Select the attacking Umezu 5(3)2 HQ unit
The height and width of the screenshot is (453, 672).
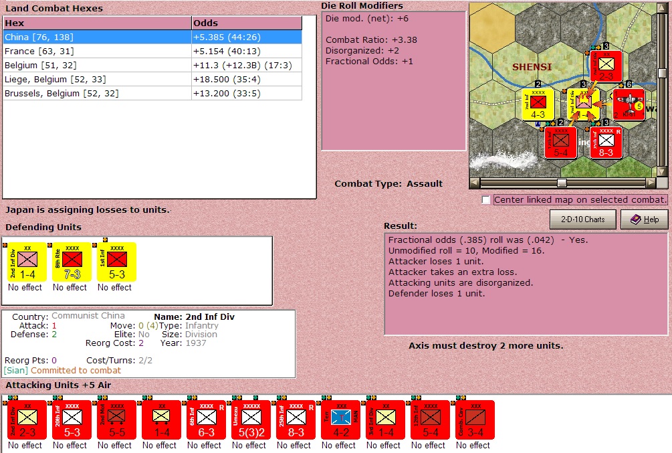coord(251,420)
